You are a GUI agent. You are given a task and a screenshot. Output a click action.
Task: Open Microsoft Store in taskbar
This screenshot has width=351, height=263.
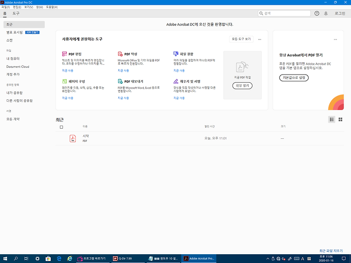48,259
